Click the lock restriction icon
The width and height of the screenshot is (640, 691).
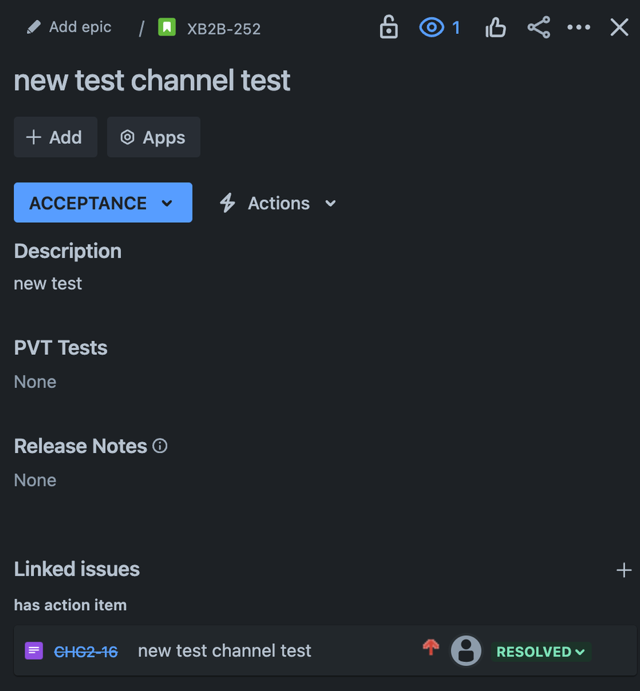[389, 28]
